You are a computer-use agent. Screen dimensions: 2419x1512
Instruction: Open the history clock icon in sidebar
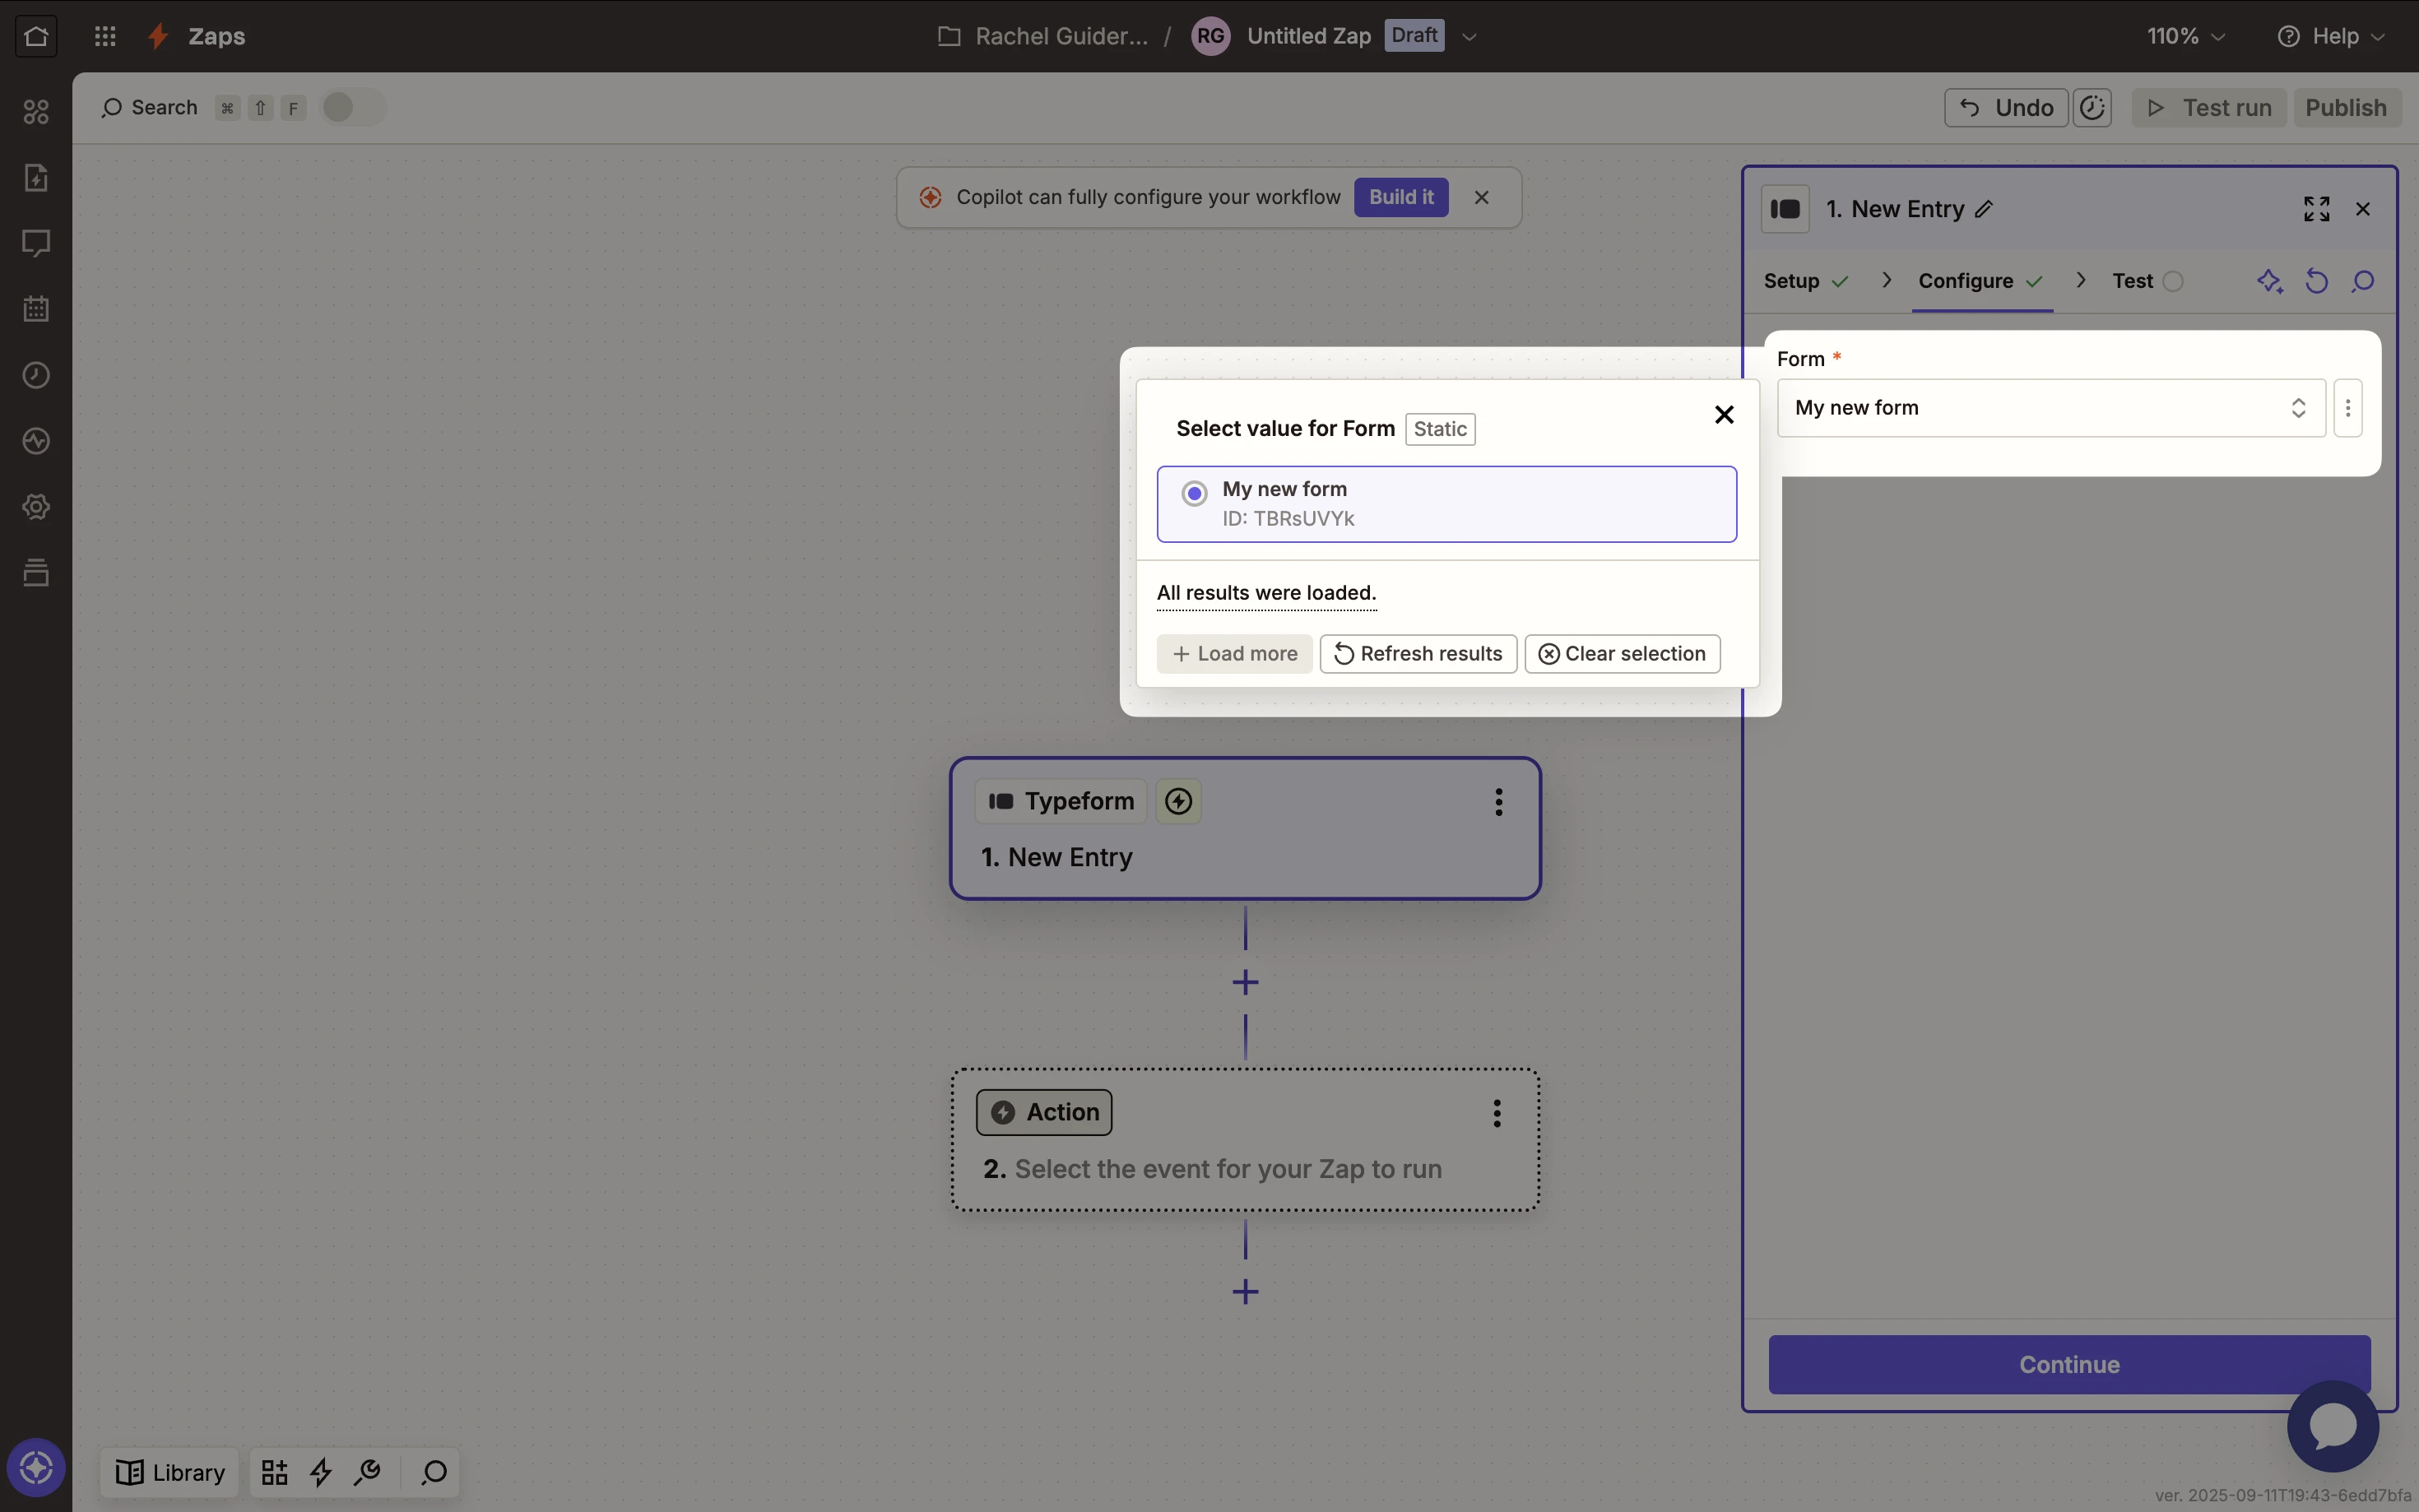coord(36,375)
